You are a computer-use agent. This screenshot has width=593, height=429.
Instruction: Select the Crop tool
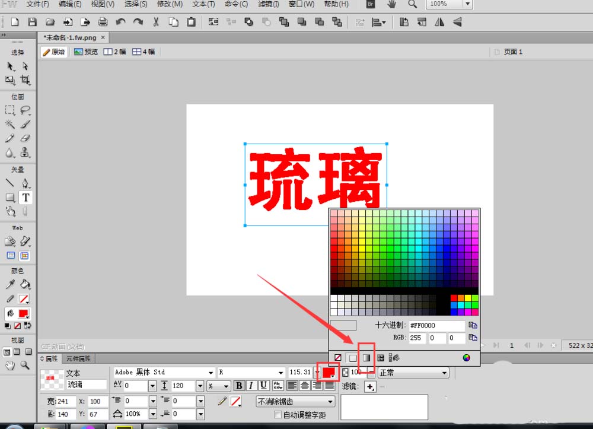click(26, 80)
